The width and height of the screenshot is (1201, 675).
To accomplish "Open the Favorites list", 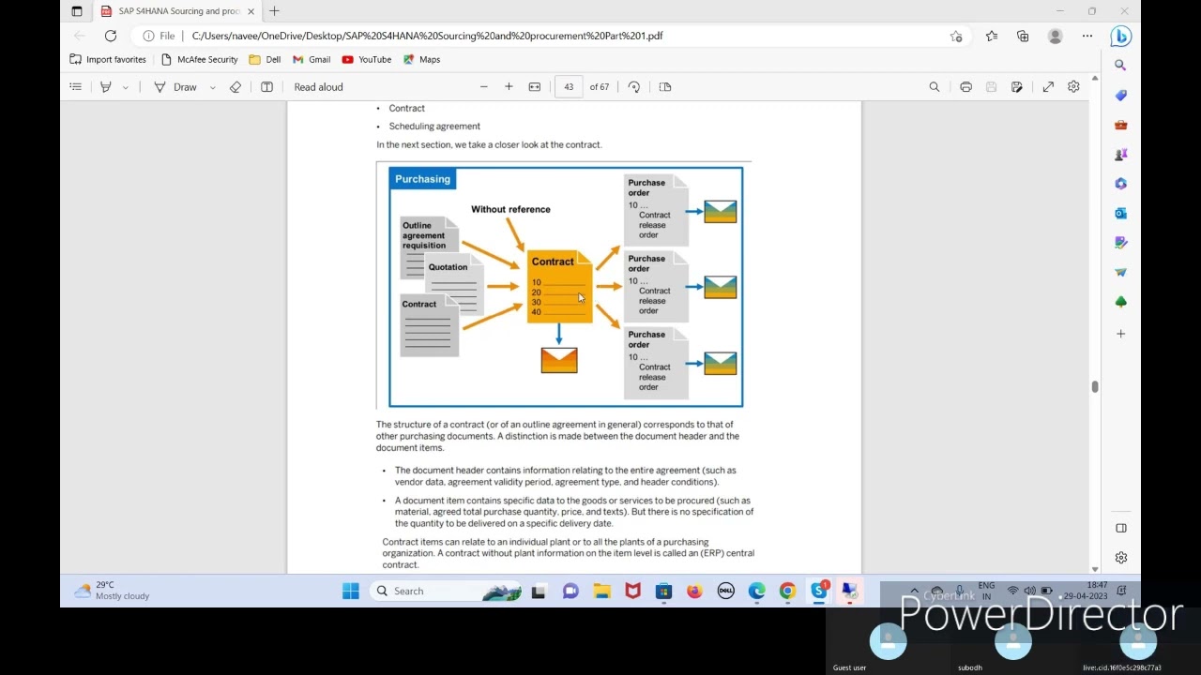I will pyautogui.click(x=992, y=36).
